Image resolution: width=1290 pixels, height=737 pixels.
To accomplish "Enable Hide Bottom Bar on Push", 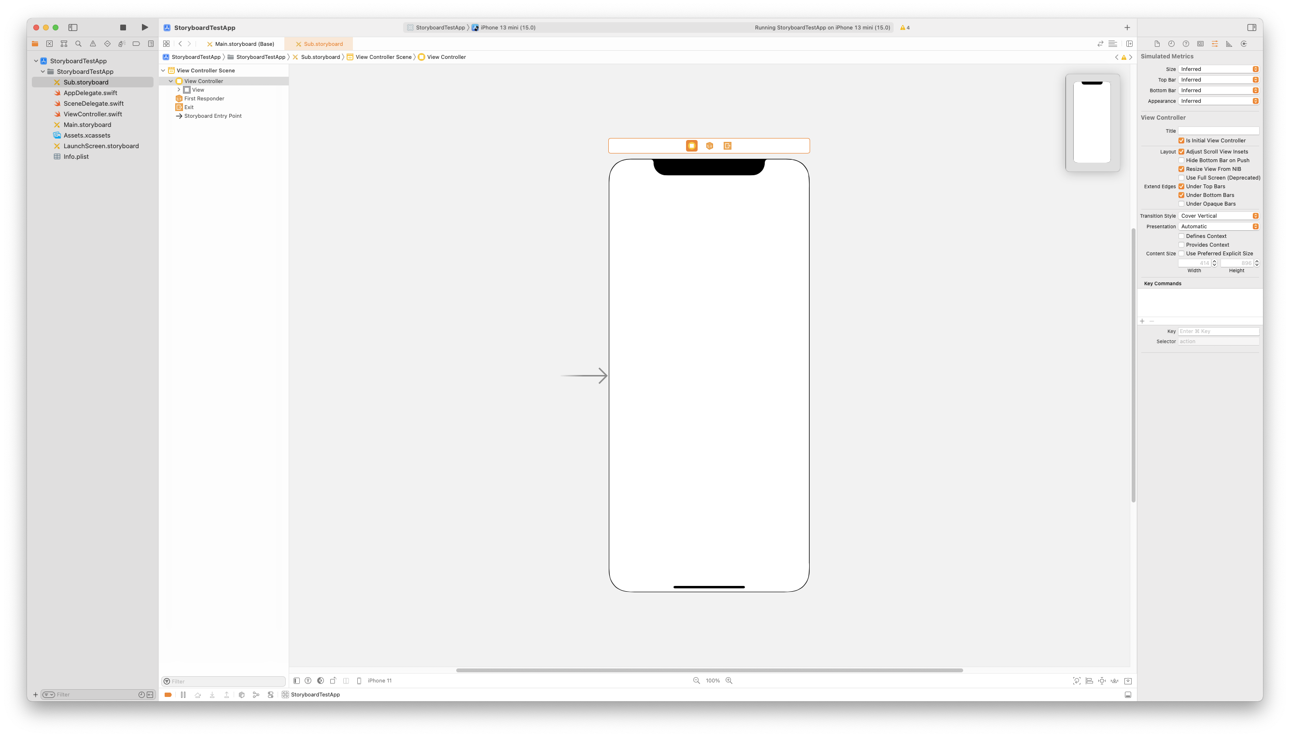I will 1181,160.
